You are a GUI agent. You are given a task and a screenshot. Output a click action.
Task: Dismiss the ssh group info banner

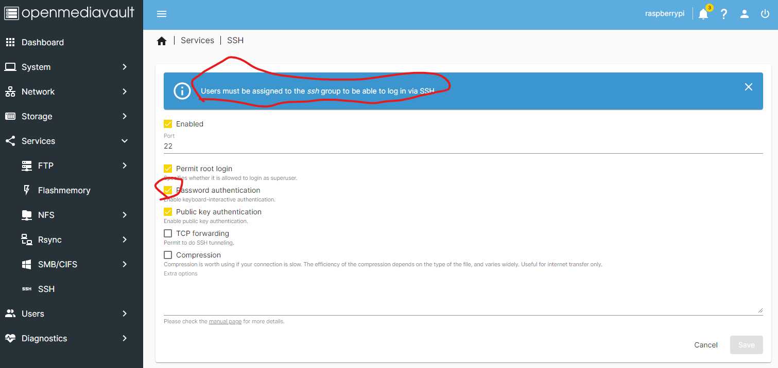(x=749, y=87)
